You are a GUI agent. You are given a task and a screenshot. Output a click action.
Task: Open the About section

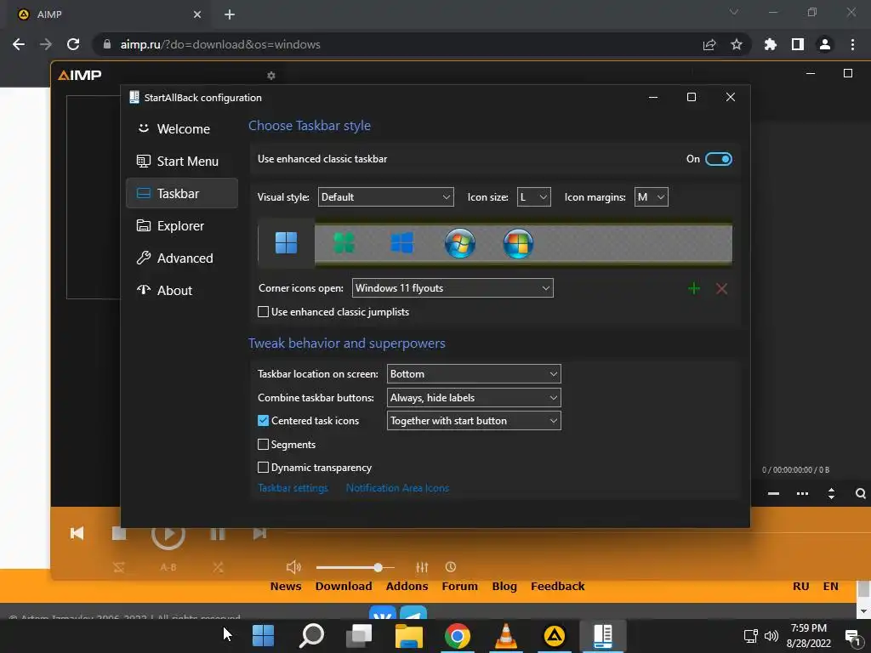pos(182,290)
